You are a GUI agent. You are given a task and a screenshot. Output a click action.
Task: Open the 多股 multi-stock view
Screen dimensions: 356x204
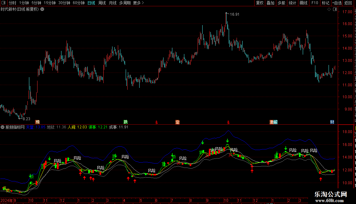(x=281, y=3)
